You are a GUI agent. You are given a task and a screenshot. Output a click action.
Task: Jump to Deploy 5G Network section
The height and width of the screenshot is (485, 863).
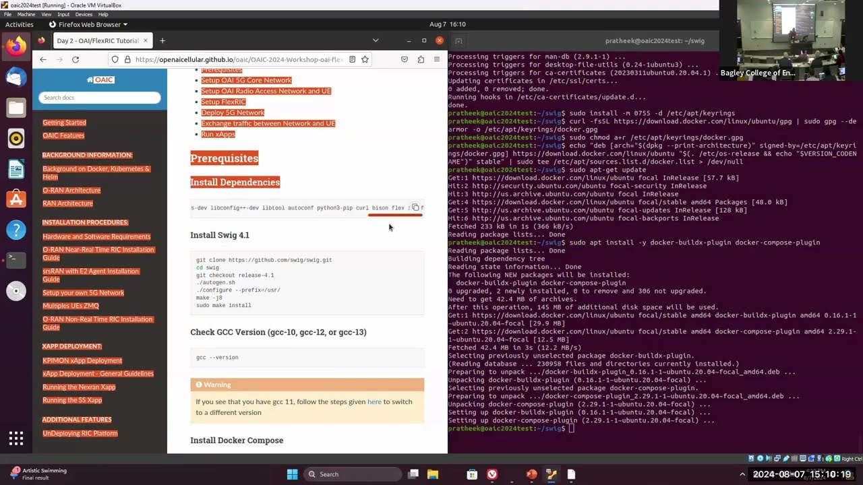[233, 112]
